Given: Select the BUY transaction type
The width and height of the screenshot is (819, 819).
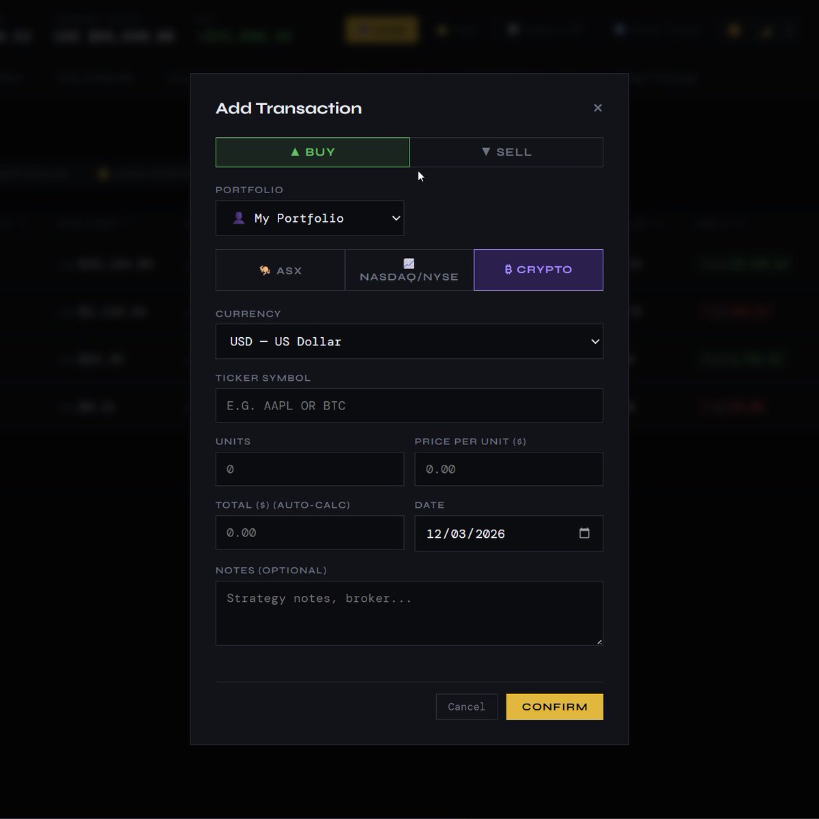Looking at the screenshot, I should (x=313, y=152).
